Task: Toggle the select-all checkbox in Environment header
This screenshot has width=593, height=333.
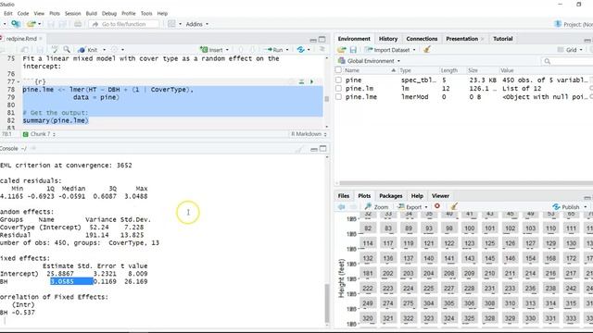Action: pyautogui.click(x=338, y=70)
